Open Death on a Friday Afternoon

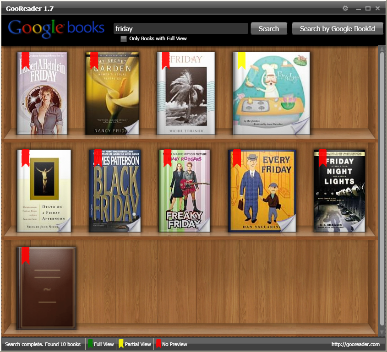(45, 192)
